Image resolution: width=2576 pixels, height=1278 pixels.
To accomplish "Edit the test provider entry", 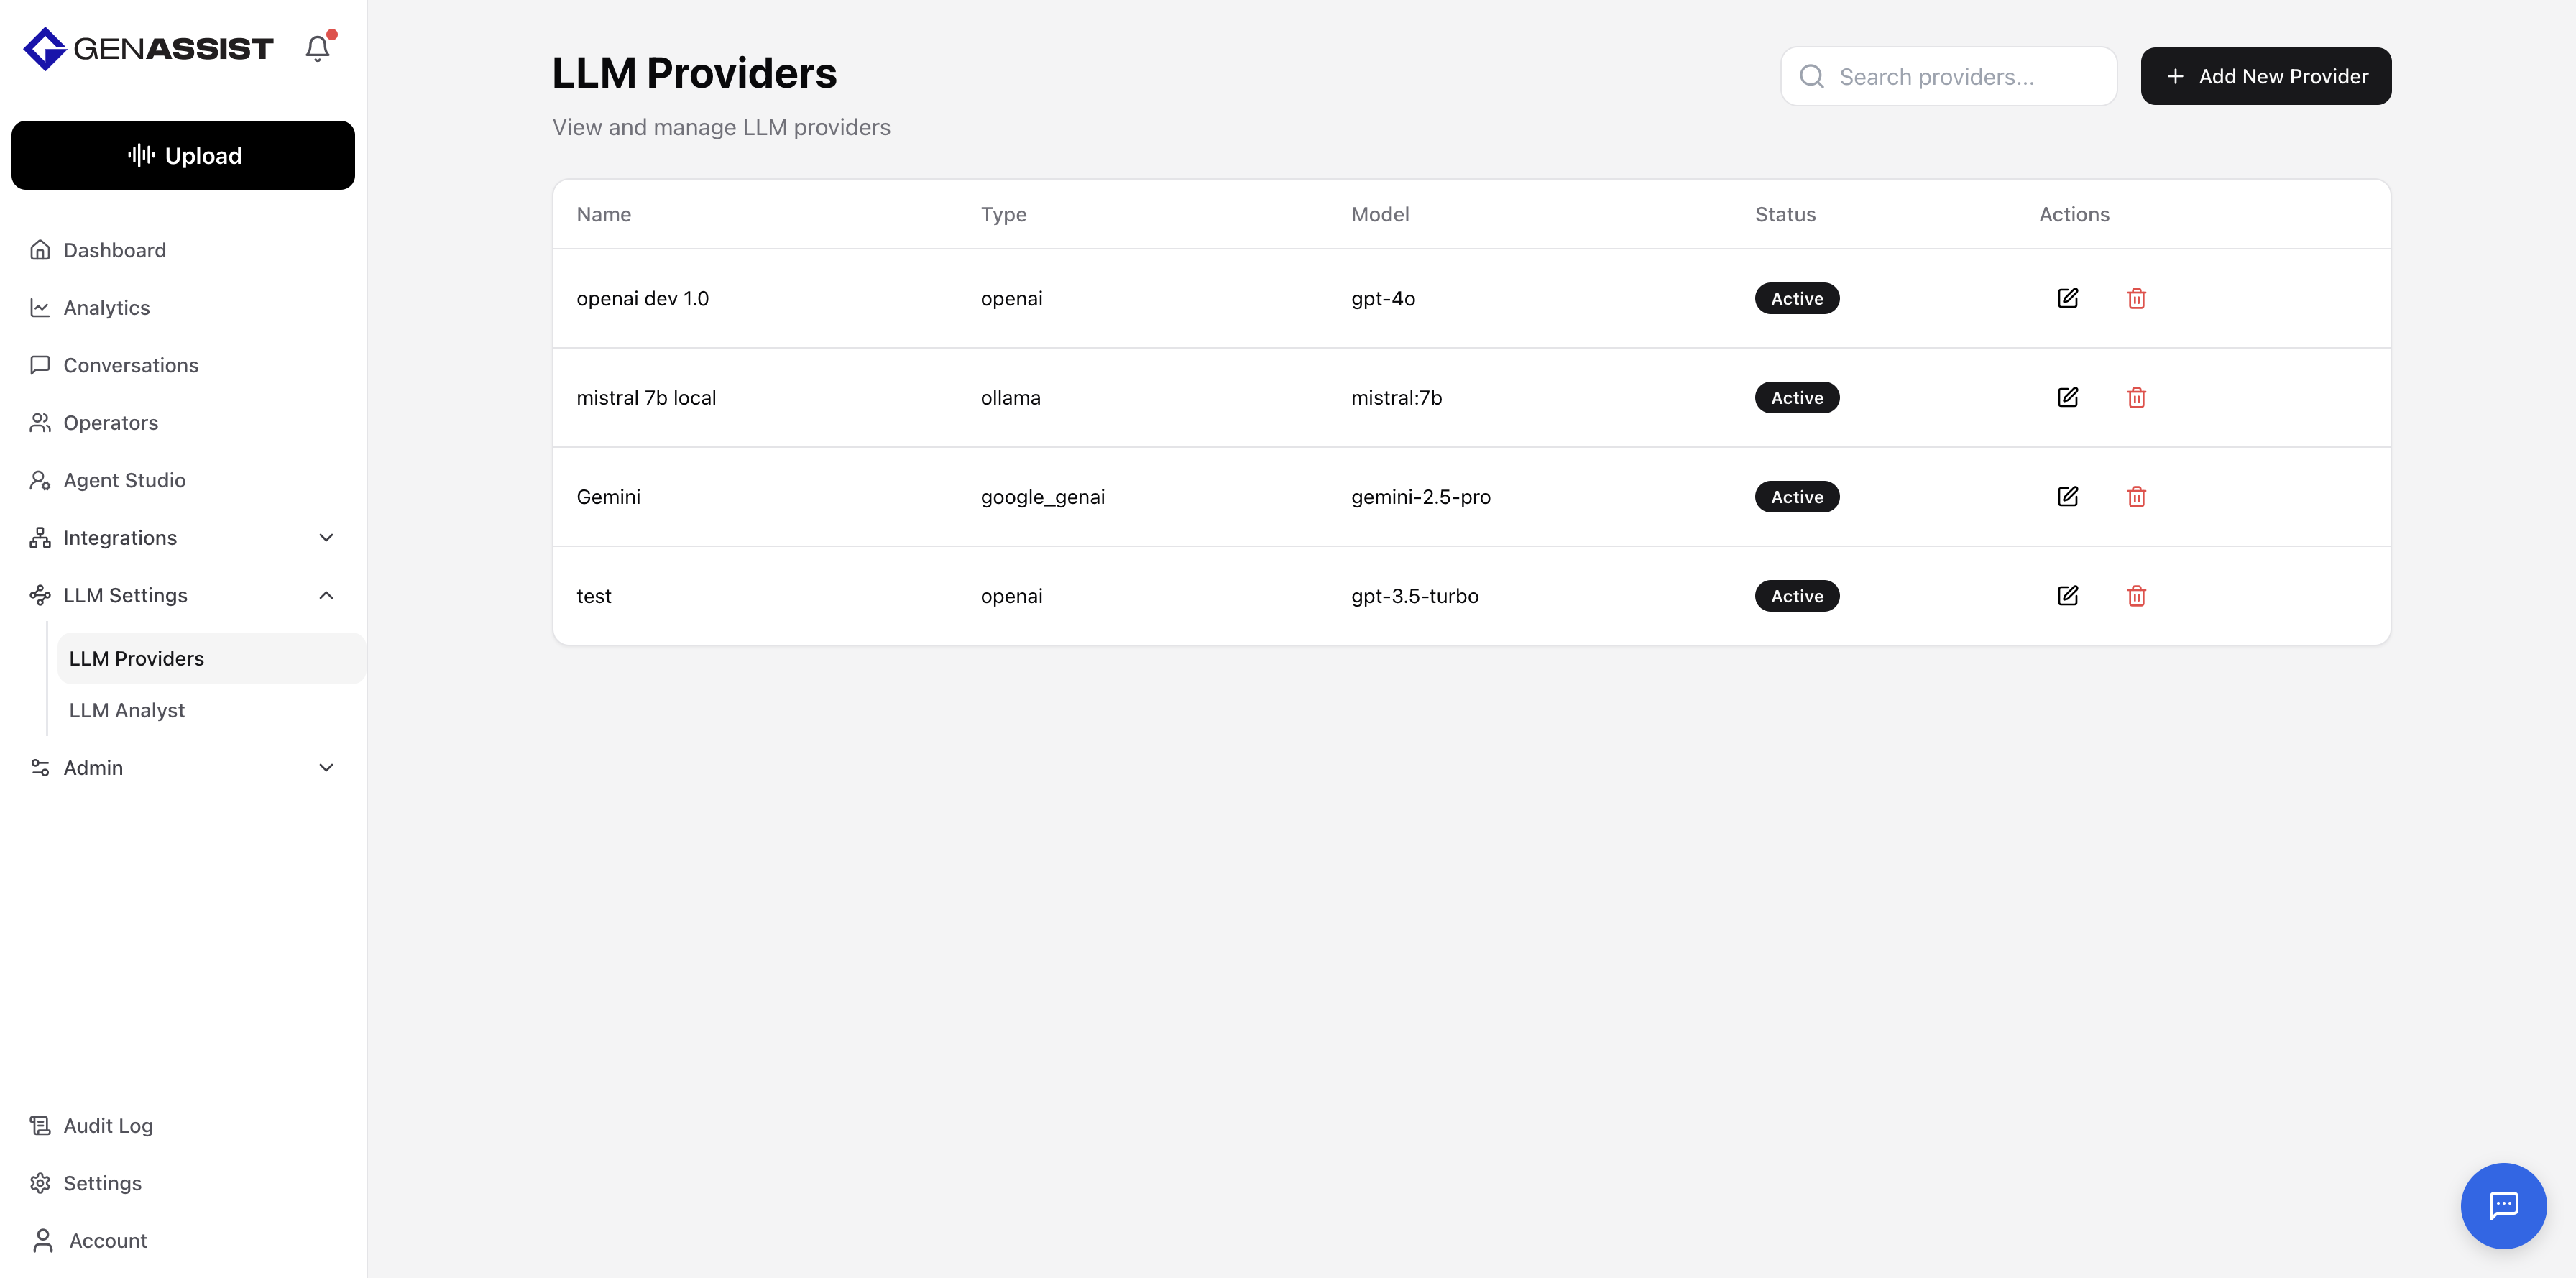I will 2067,596.
